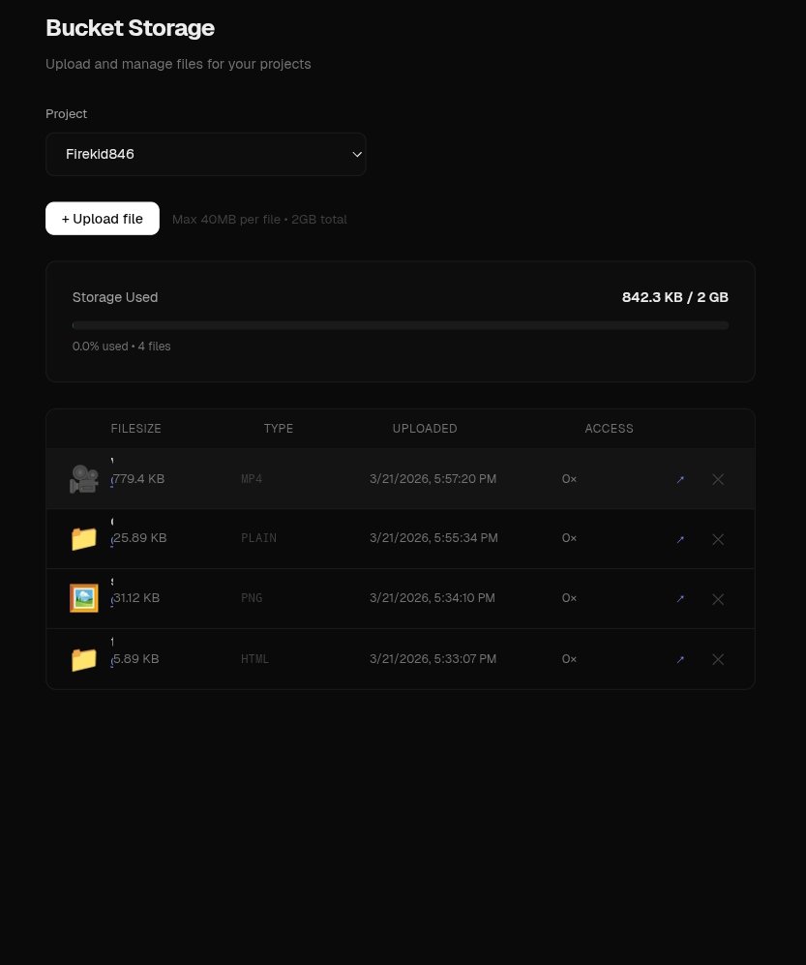This screenshot has height=965, width=806.
Task: Click the picture icon of the PNG file
Action: click(x=83, y=598)
